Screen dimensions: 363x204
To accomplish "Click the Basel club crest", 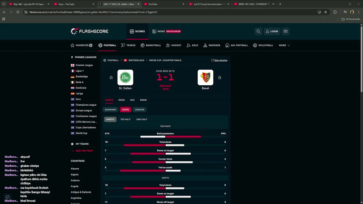I will coord(205,78).
